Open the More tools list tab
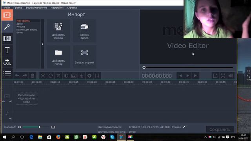 pos(7,74)
